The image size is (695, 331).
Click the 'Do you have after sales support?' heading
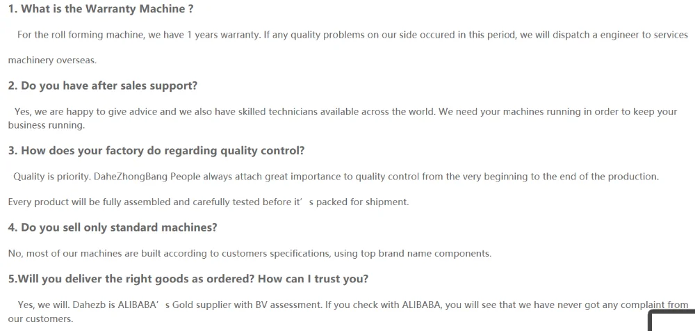coord(102,86)
